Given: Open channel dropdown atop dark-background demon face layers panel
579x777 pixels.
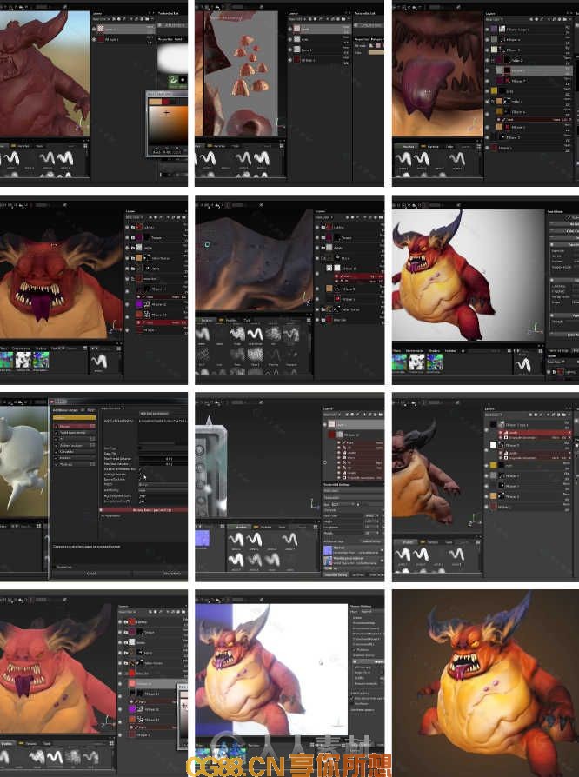Looking at the screenshot, I should [134, 217].
